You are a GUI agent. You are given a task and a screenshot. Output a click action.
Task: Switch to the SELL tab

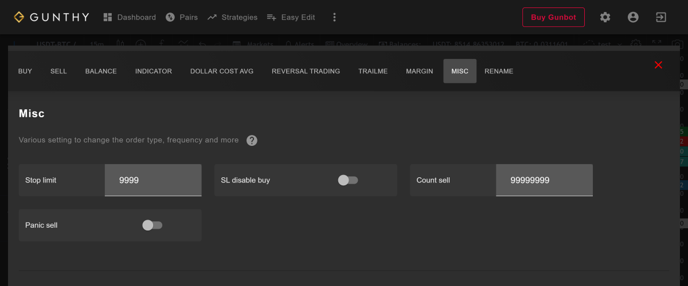click(x=58, y=71)
